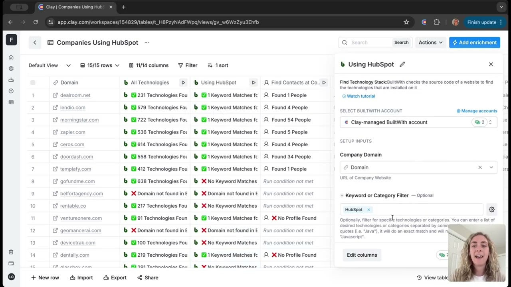Open the 15/15 rows dropdown
This screenshot has height=287, width=511.
click(x=100, y=65)
